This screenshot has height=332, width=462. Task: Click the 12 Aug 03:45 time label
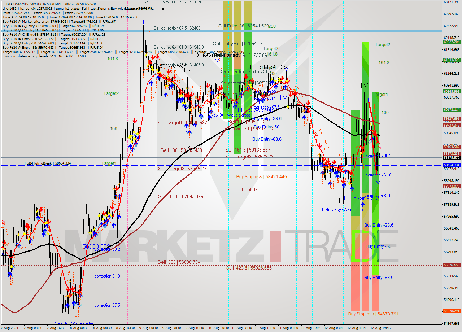point(335,328)
